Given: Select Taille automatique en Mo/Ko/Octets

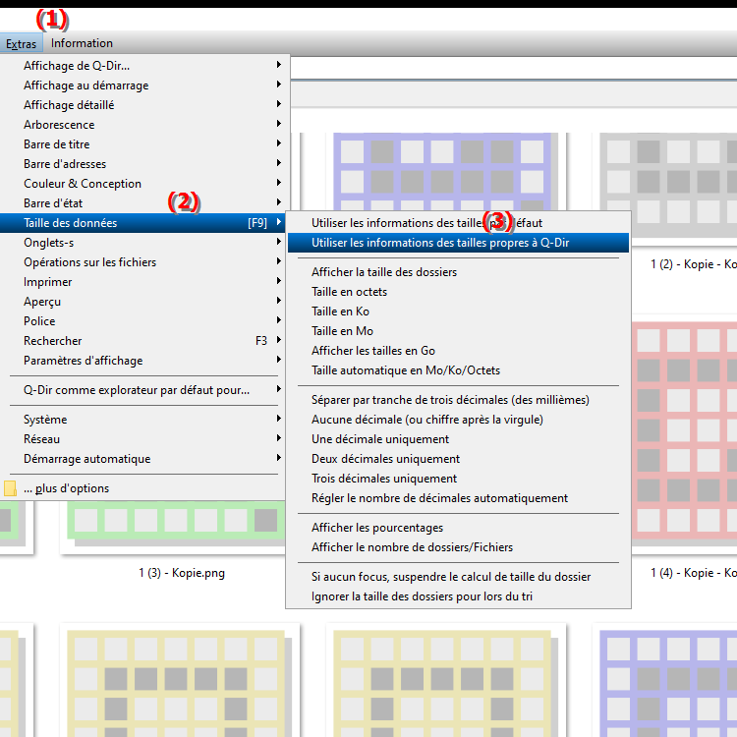Looking at the screenshot, I should [x=405, y=370].
